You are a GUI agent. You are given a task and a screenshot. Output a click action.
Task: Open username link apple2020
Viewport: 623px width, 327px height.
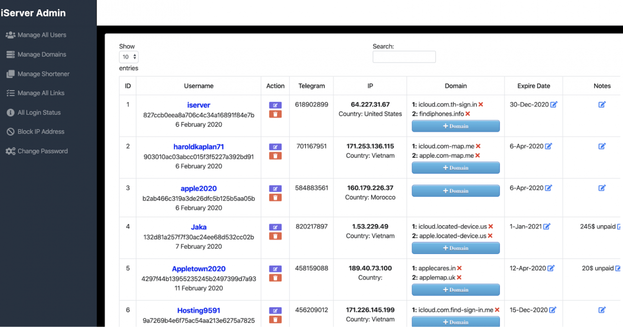[x=198, y=189]
